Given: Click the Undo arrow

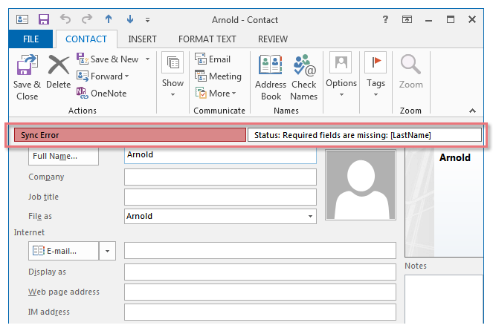Looking at the screenshot, I should (65, 19).
